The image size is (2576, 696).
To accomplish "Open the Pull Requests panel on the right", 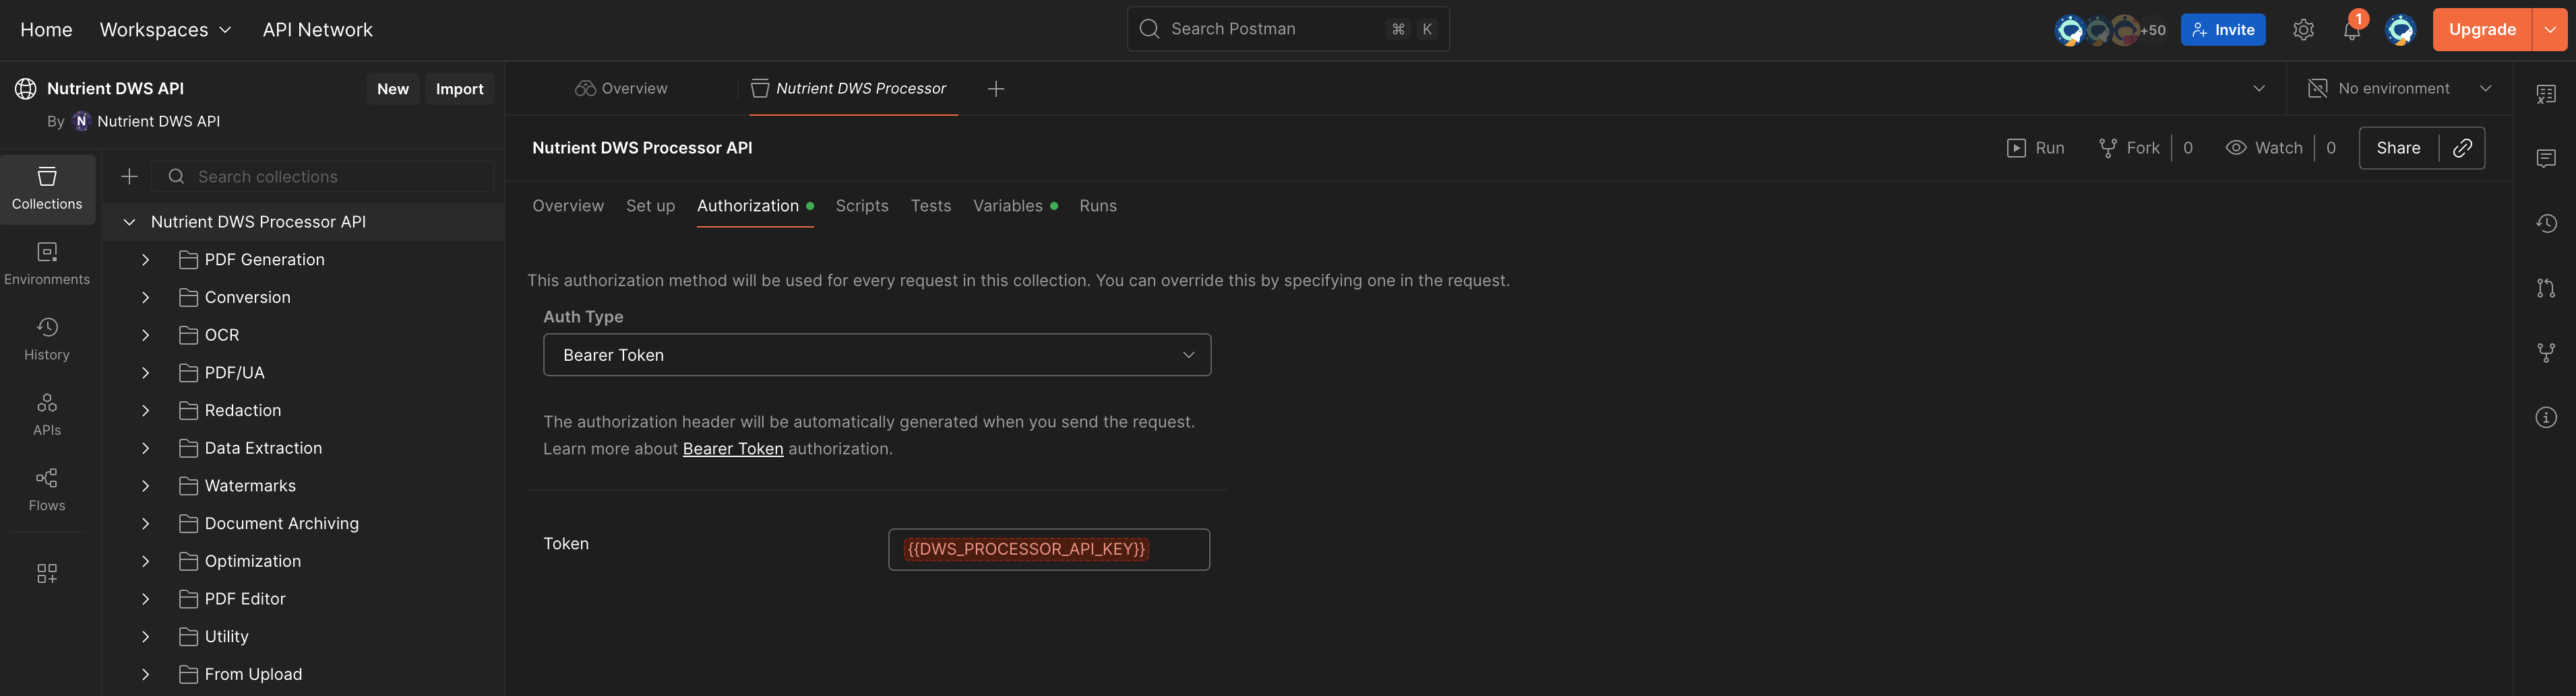I will (x=2546, y=287).
